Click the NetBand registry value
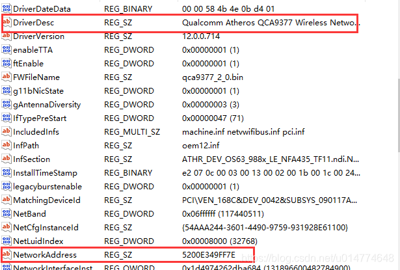 tap(31, 213)
